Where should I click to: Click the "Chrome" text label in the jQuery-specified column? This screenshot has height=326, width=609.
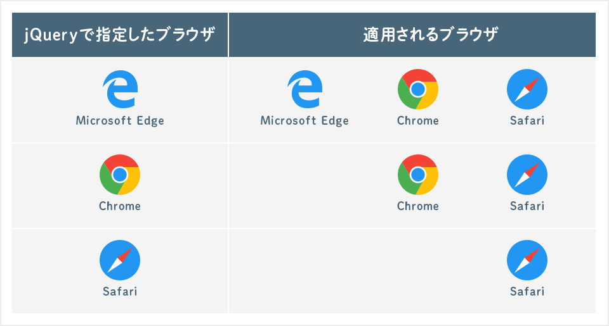point(120,206)
